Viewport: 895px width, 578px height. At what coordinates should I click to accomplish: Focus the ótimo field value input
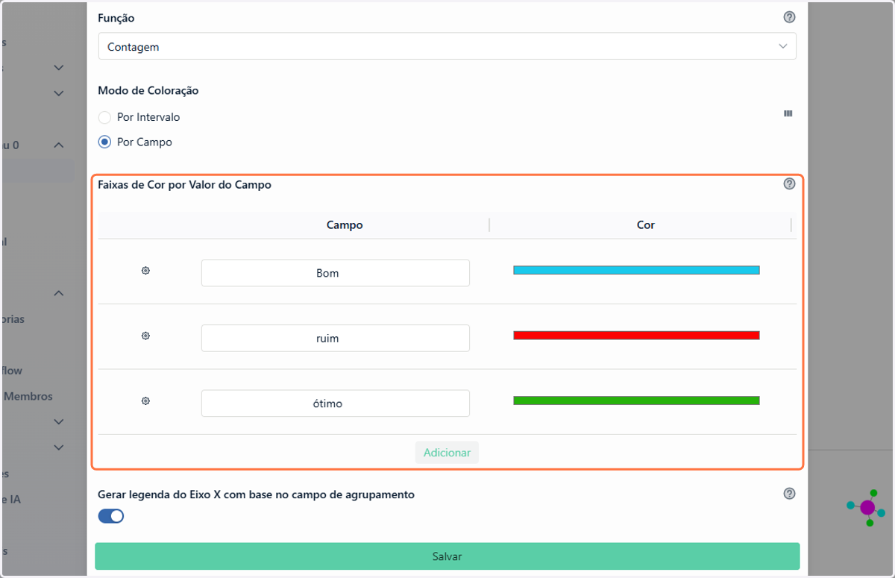336,403
